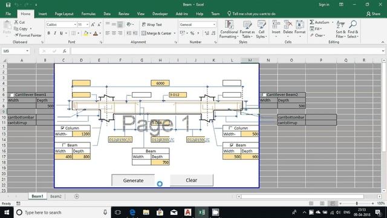This screenshot has height=218, width=387.
Task: Click the insert function fx icon
Action: (65, 51)
